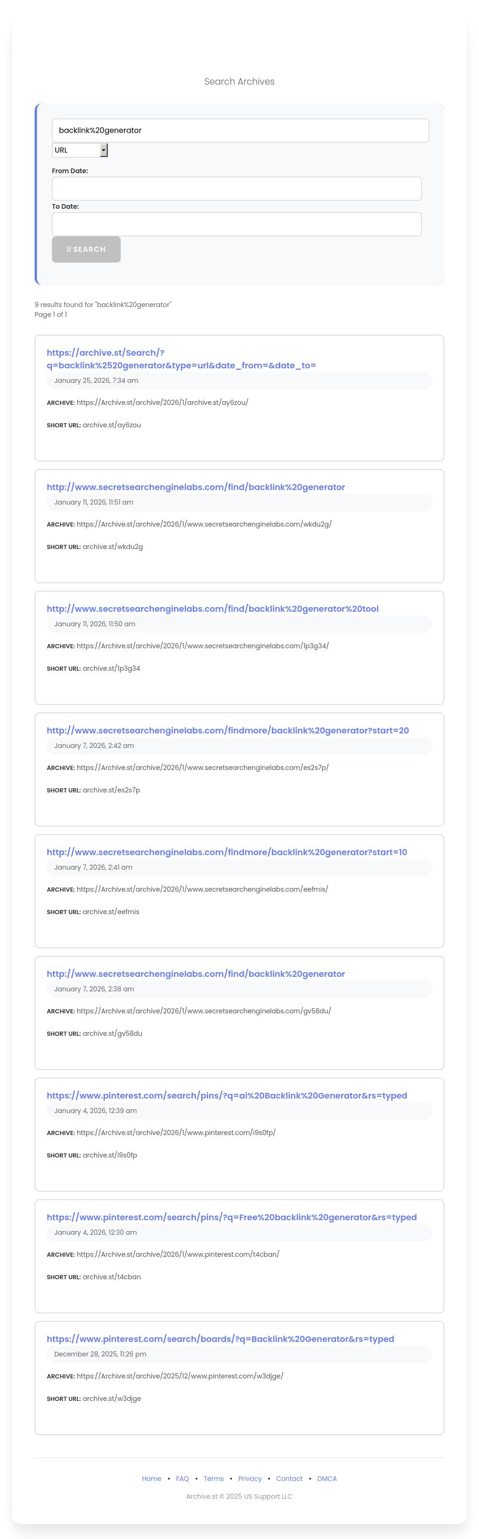479x1539 pixels.
Task: Go to Home in footer
Action: (151, 1479)
